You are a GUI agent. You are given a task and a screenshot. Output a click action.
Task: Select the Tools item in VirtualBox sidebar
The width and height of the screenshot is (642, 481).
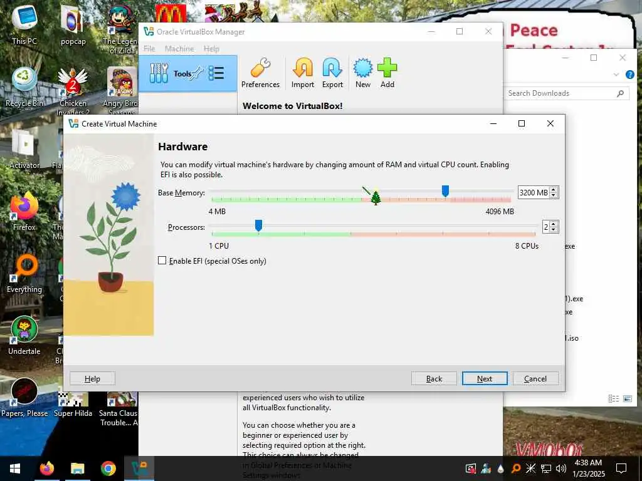tap(188, 74)
